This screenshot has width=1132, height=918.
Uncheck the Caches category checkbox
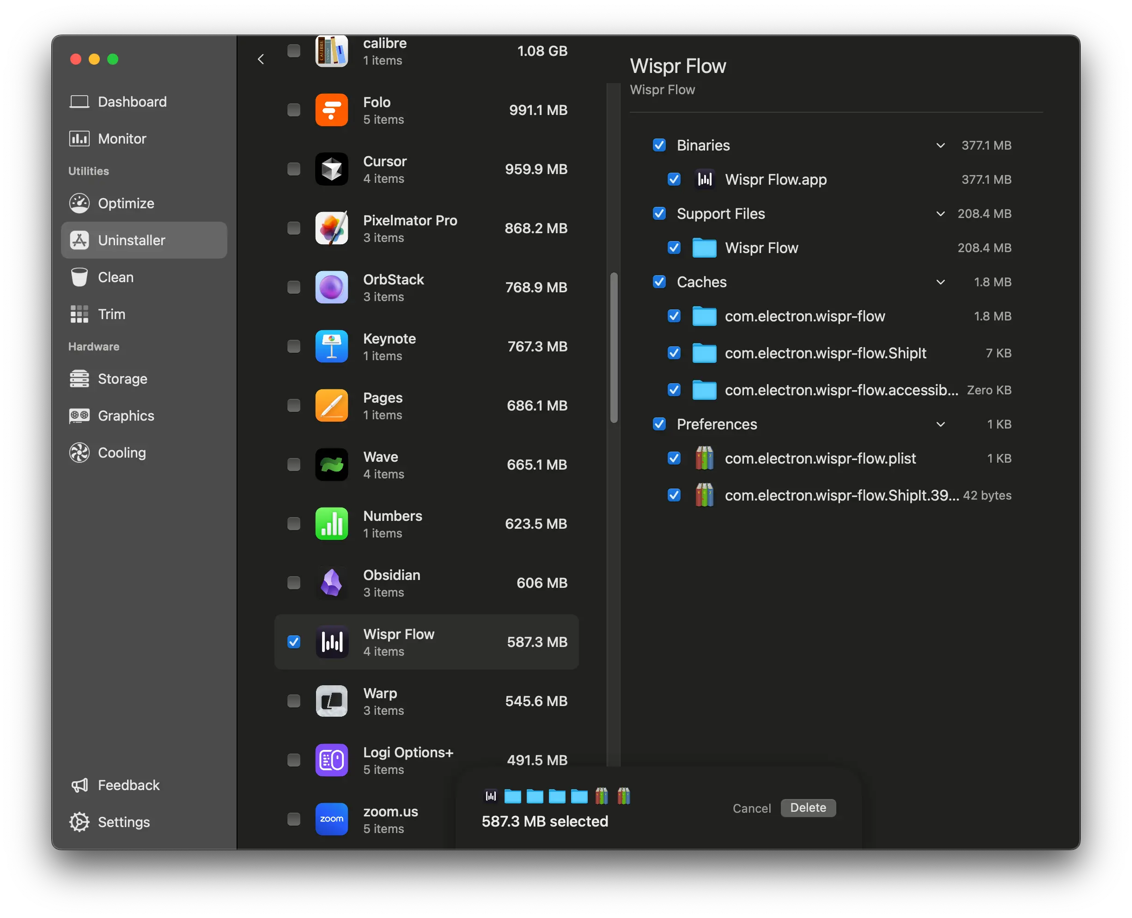659,282
